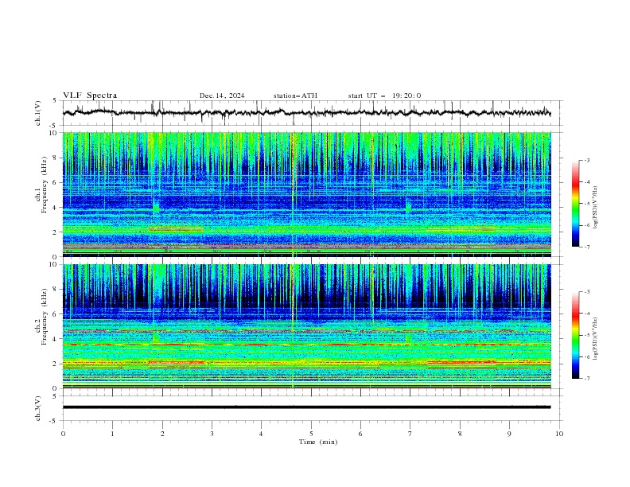Click the "start UT = 19:20:0" header text
Screen dimensions: 630x487
(x=384, y=95)
